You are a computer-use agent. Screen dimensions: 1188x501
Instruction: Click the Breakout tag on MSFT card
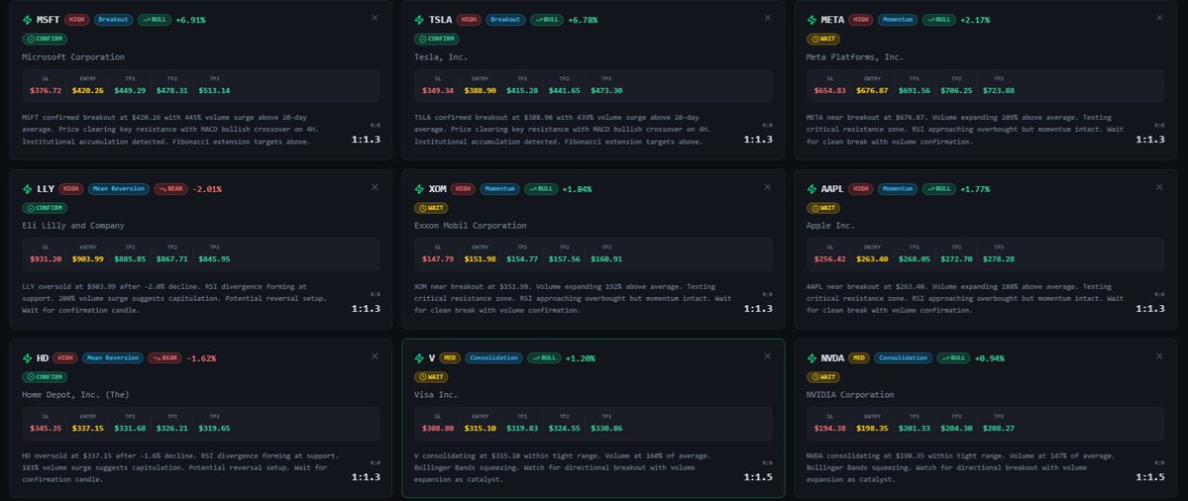click(114, 20)
